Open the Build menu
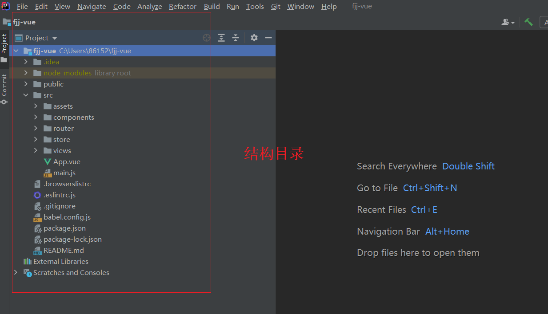 point(212,7)
